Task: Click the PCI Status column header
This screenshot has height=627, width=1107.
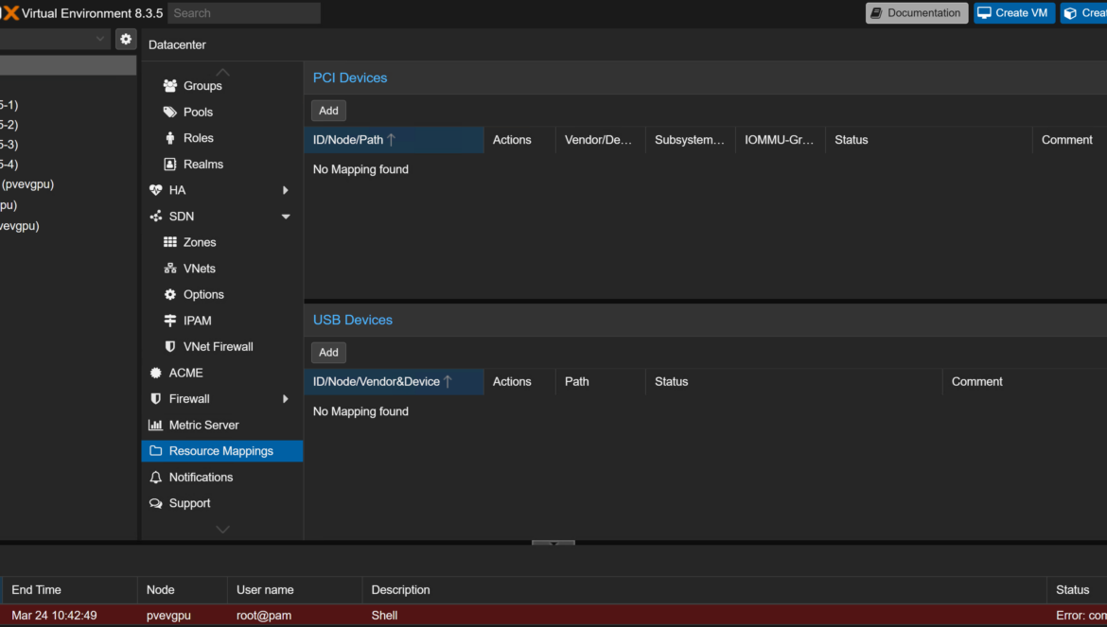Action: click(x=928, y=140)
